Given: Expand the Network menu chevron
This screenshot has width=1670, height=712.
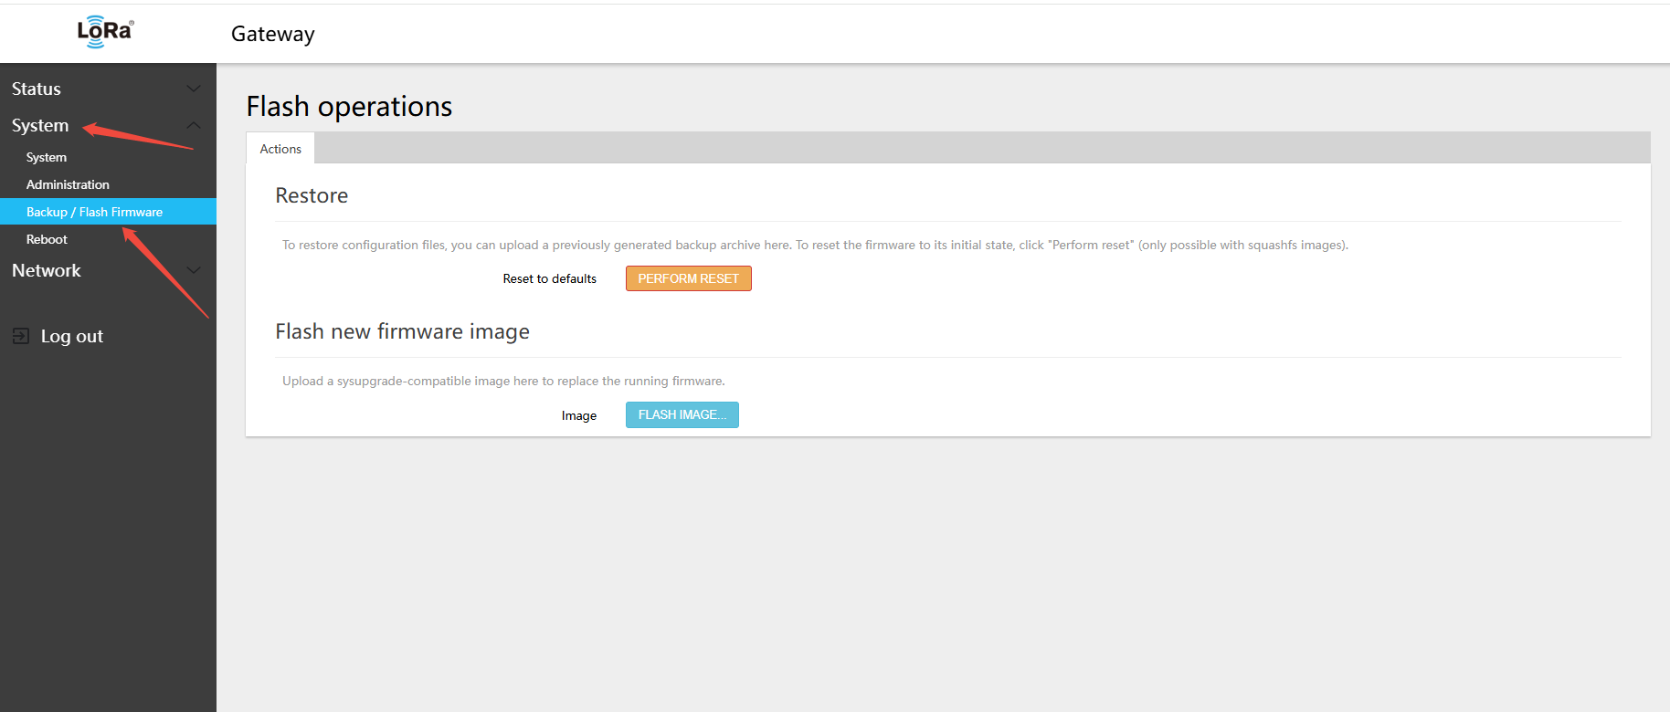Looking at the screenshot, I should [x=194, y=270].
